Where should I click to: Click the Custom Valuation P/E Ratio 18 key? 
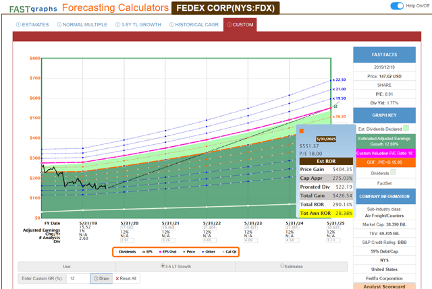point(384,154)
